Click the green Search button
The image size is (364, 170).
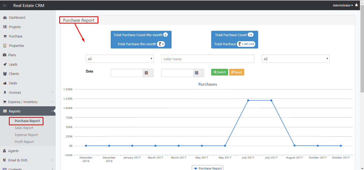tap(220, 72)
